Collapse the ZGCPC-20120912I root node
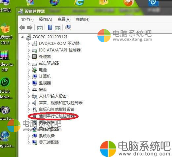Image resolution: width=172 pixels, height=157 pixels. [x=22, y=37]
